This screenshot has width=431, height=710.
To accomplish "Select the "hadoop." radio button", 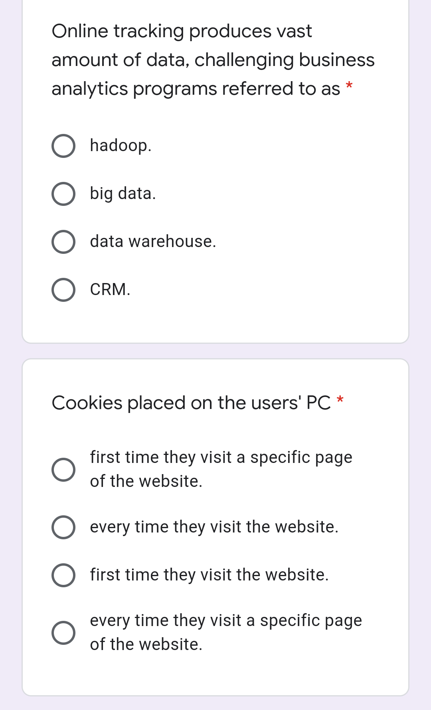I will pos(64,146).
